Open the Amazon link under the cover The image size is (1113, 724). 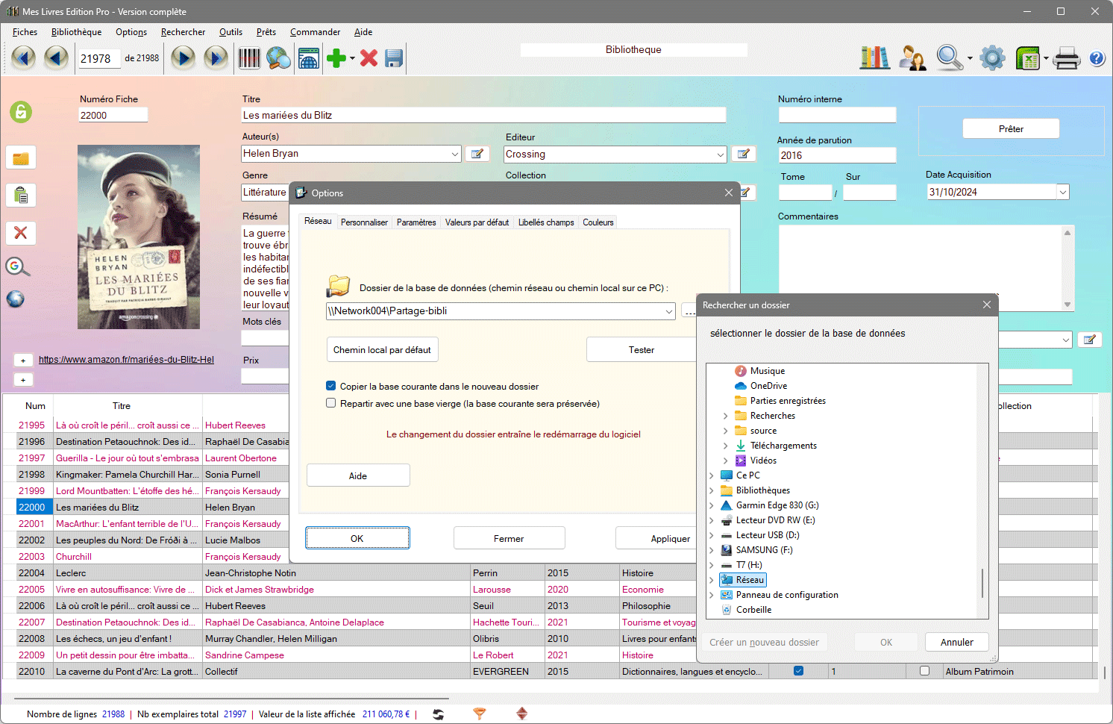point(126,360)
